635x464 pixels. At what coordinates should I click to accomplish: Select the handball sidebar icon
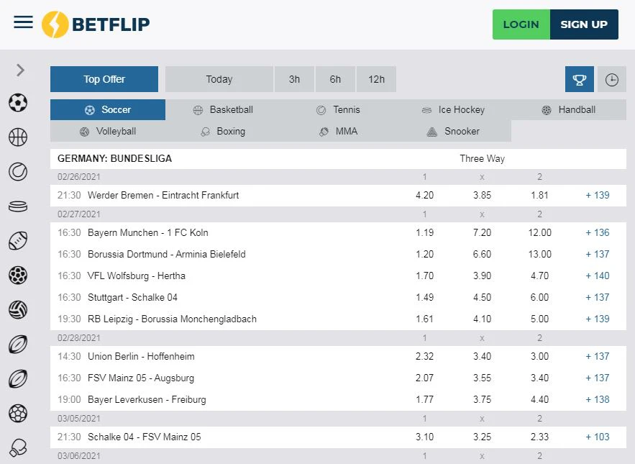pos(18,275)
